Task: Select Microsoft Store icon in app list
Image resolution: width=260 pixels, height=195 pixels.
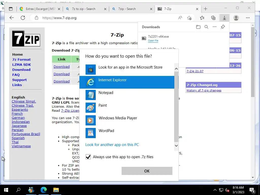Action: tap(91, 70)
